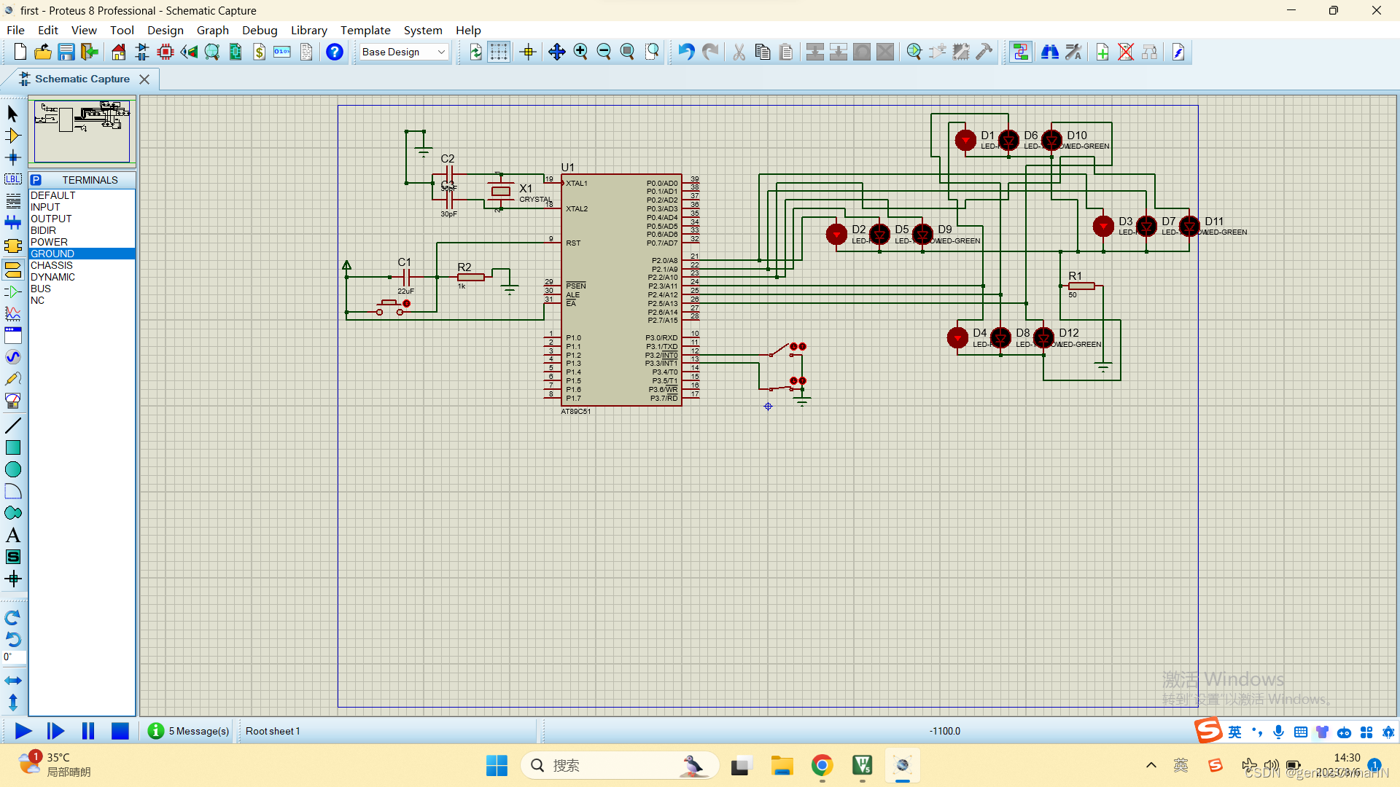1400x787 pixels.
Task: Toggle wire autorouter button
Action: (1020, 52)
